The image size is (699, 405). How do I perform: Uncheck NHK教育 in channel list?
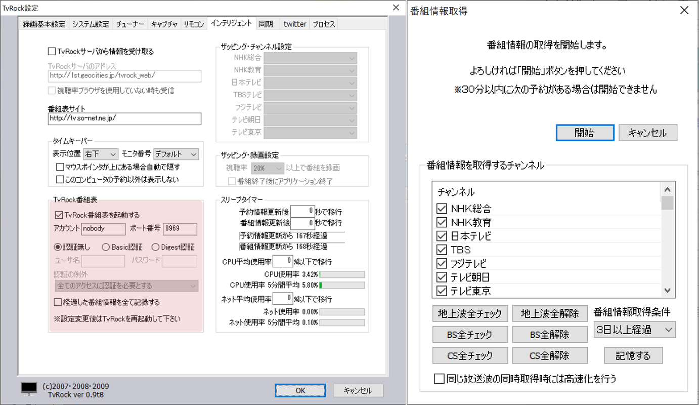pyautogui.click(x=442, y=222)
